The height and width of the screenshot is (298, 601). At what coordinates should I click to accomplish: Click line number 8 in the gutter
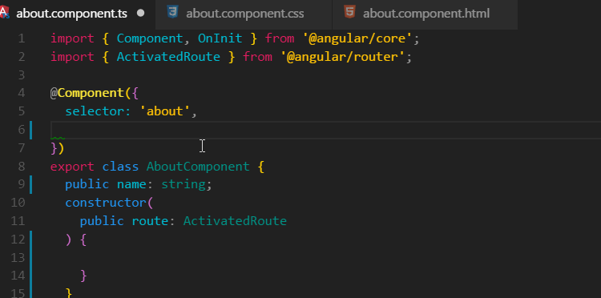pos(22,167)
